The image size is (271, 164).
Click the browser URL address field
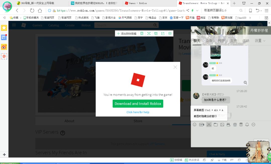coord(121,10)
